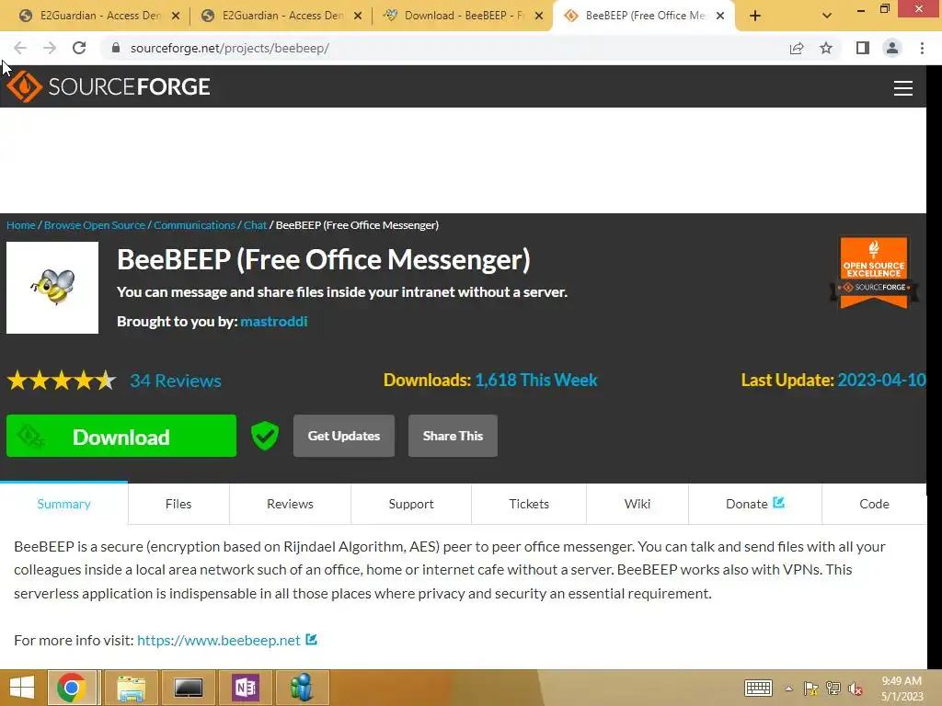Share this page via address bar share icon
Screen dimensions: 942x706
coord(797,48)
